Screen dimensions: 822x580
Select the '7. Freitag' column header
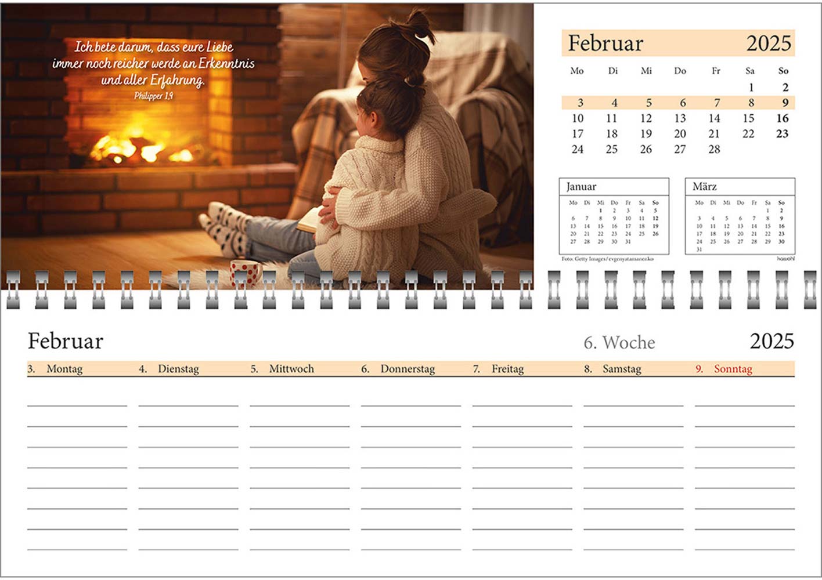pos(499,369)
